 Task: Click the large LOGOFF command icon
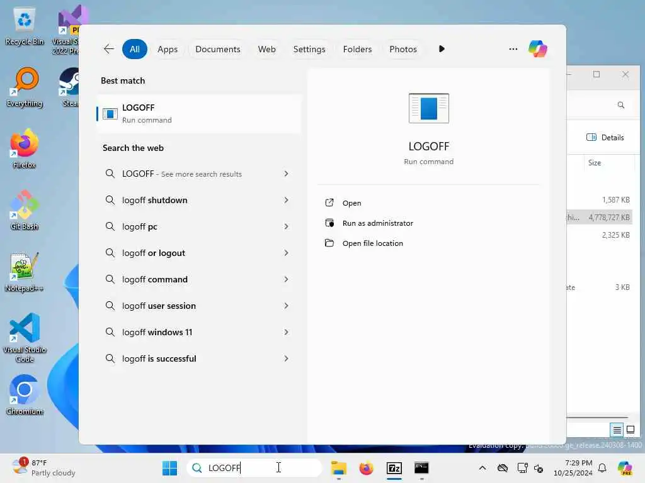click(428, 108)
